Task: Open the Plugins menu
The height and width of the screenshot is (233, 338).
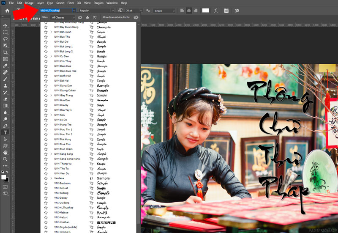Action: click(98, 3)
